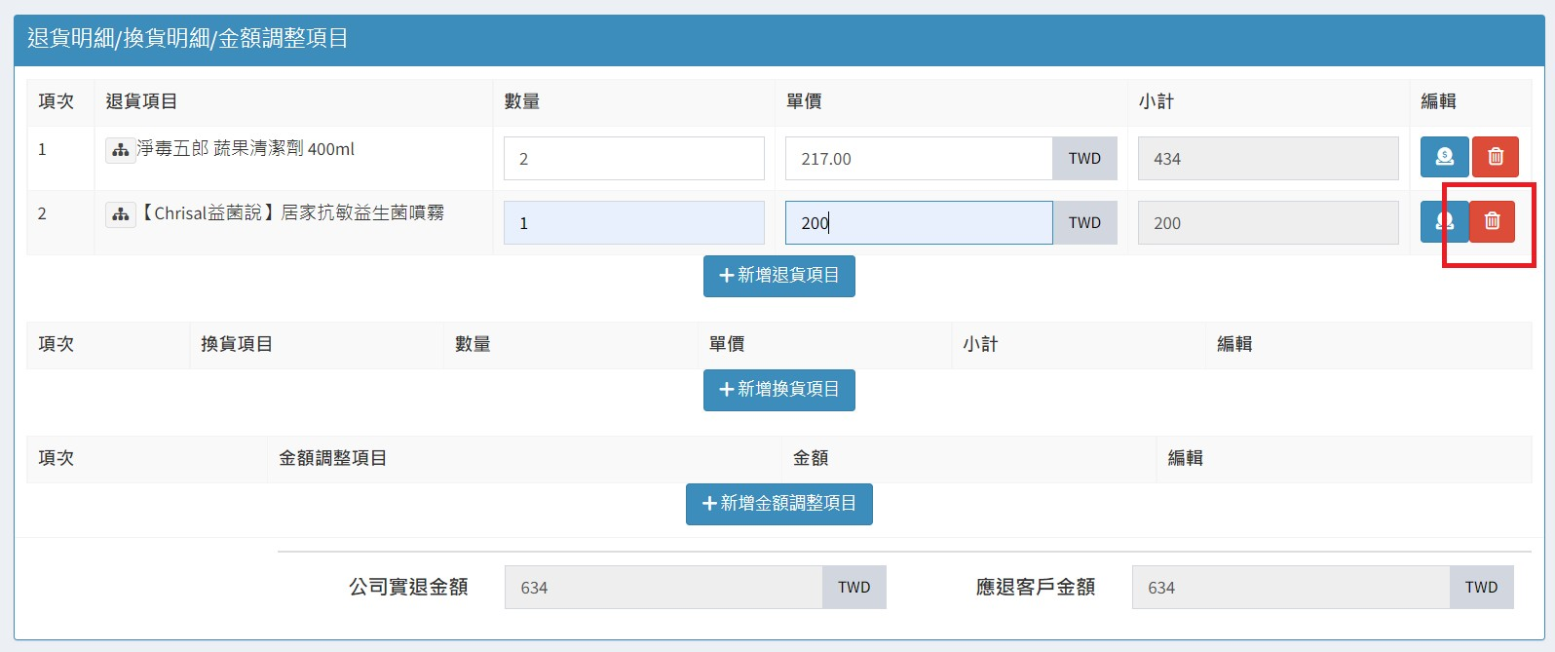Remove the Chrisal item using its trash icon

pyautogui.click(x=1492, y=221)
